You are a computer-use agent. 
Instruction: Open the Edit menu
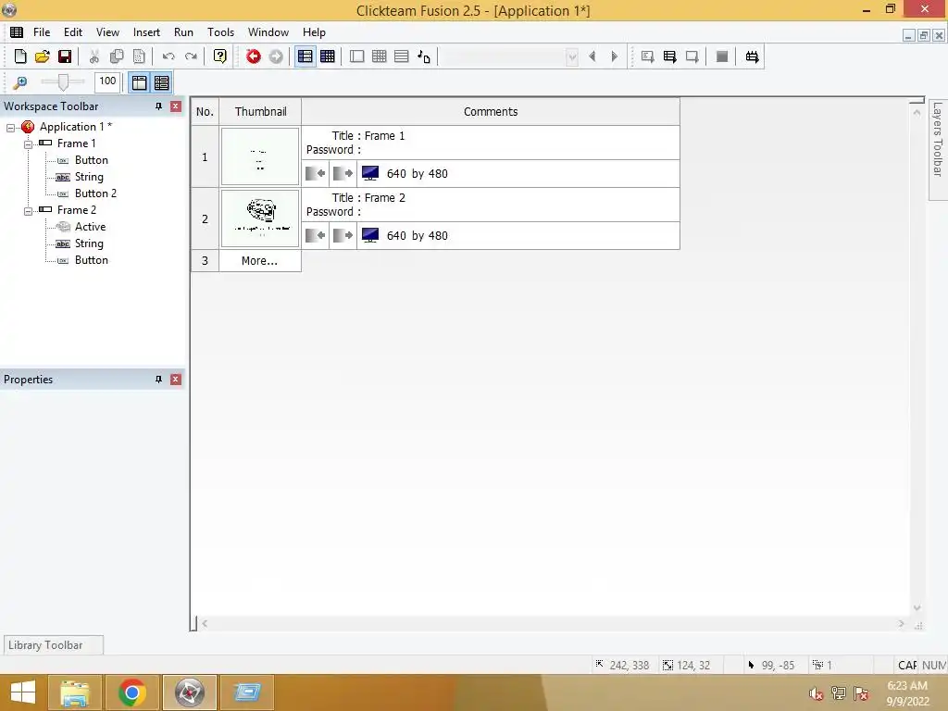73,32
